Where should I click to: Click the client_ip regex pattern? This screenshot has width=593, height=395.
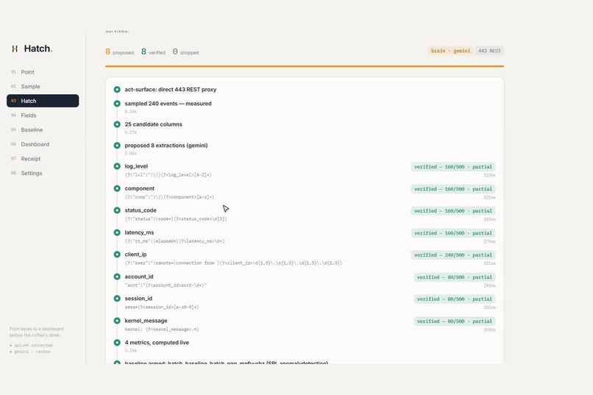[233, 263]
